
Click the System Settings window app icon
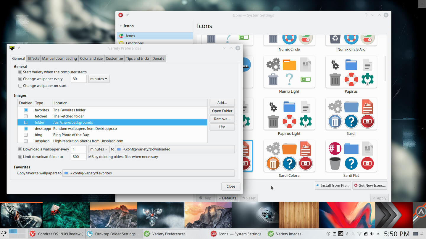(120, 15)
